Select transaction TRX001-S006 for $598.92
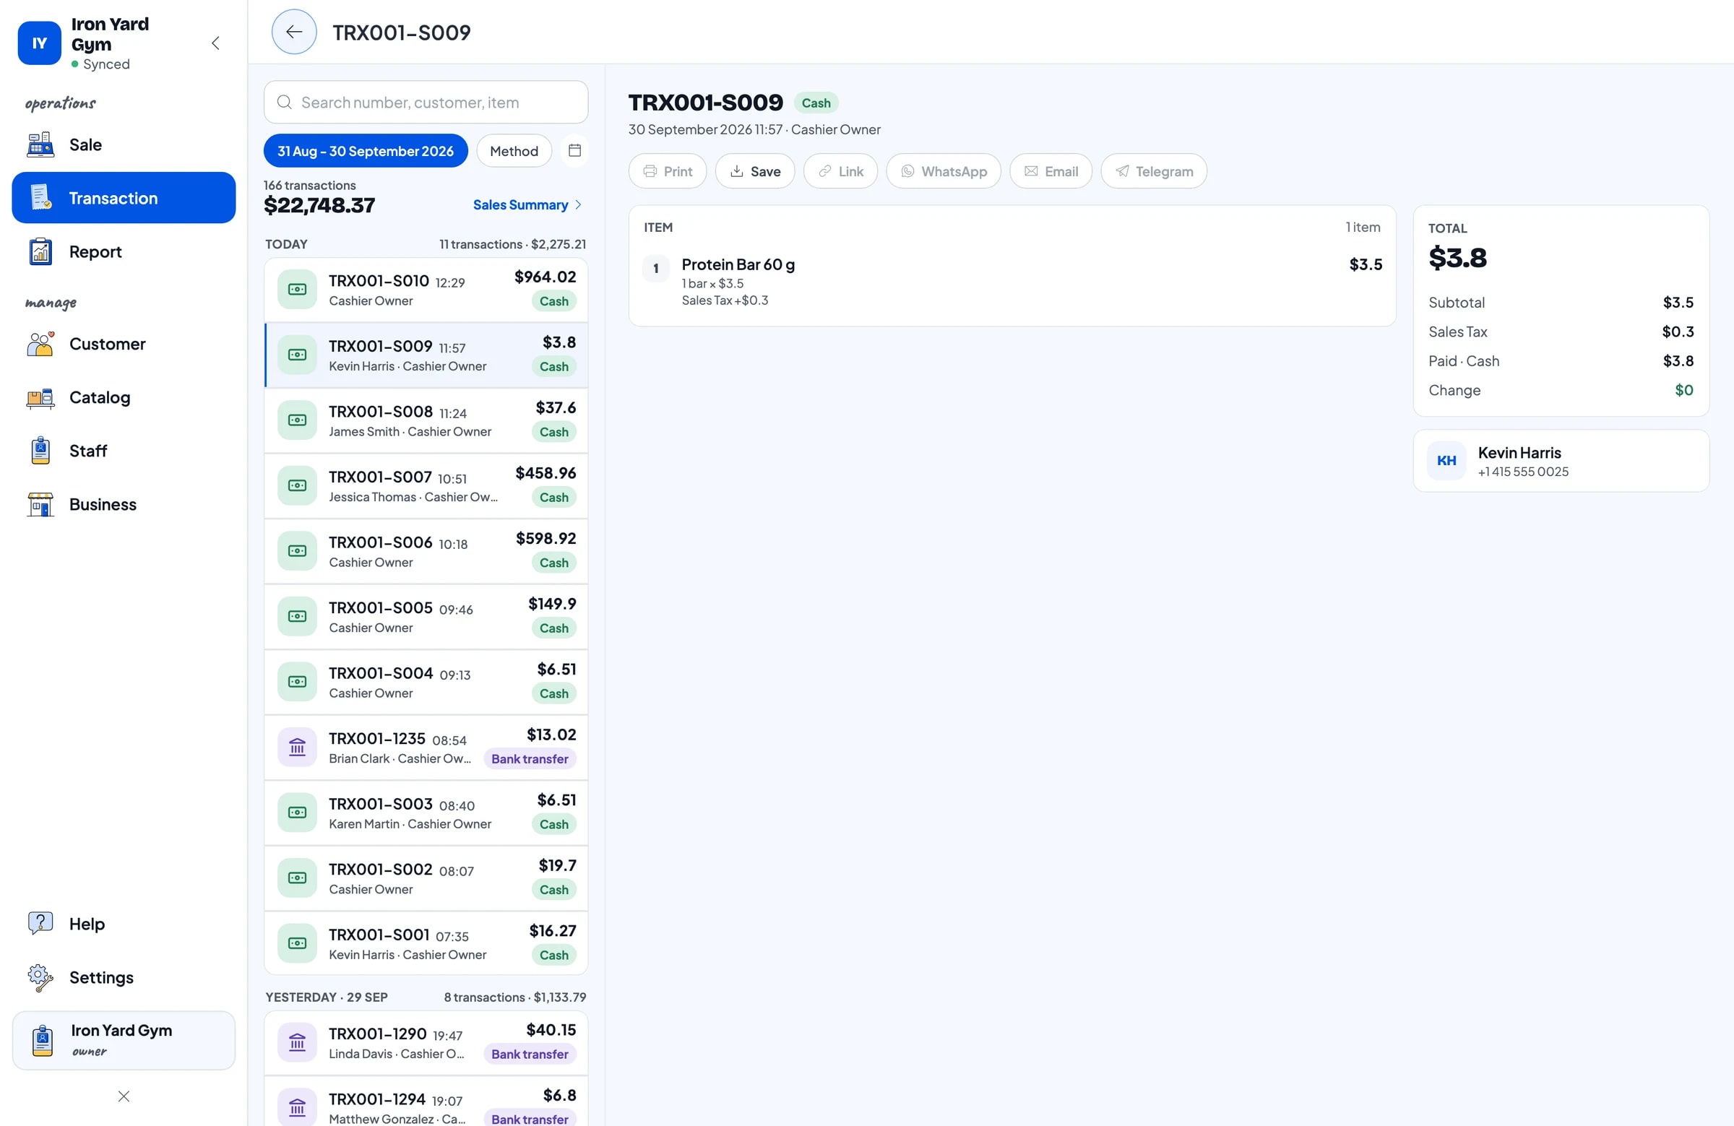The height and width of the screenshot is (1126, 1734). pyautogui.click(x=426, y=551)
